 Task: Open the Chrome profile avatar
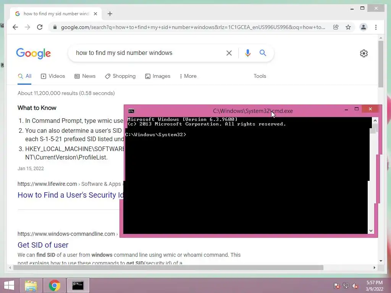tap(364, 27)
